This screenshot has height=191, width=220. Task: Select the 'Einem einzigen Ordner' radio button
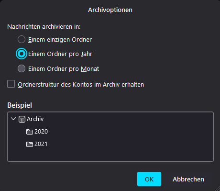(22, 39)
